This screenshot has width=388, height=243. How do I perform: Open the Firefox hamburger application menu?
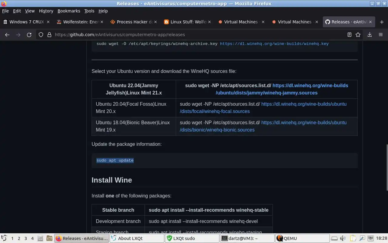[381, 35]
